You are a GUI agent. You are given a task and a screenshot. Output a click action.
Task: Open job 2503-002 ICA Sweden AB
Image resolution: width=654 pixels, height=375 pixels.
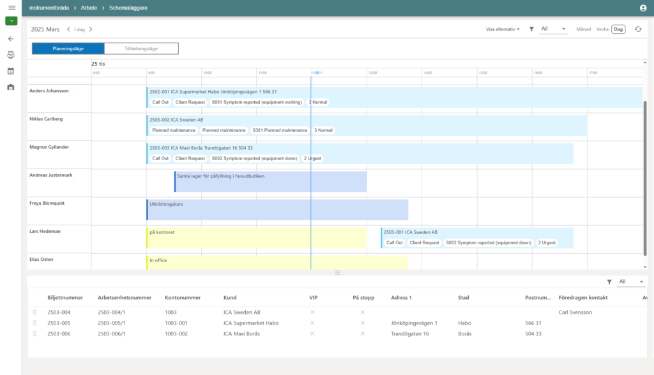pos(367,126)
